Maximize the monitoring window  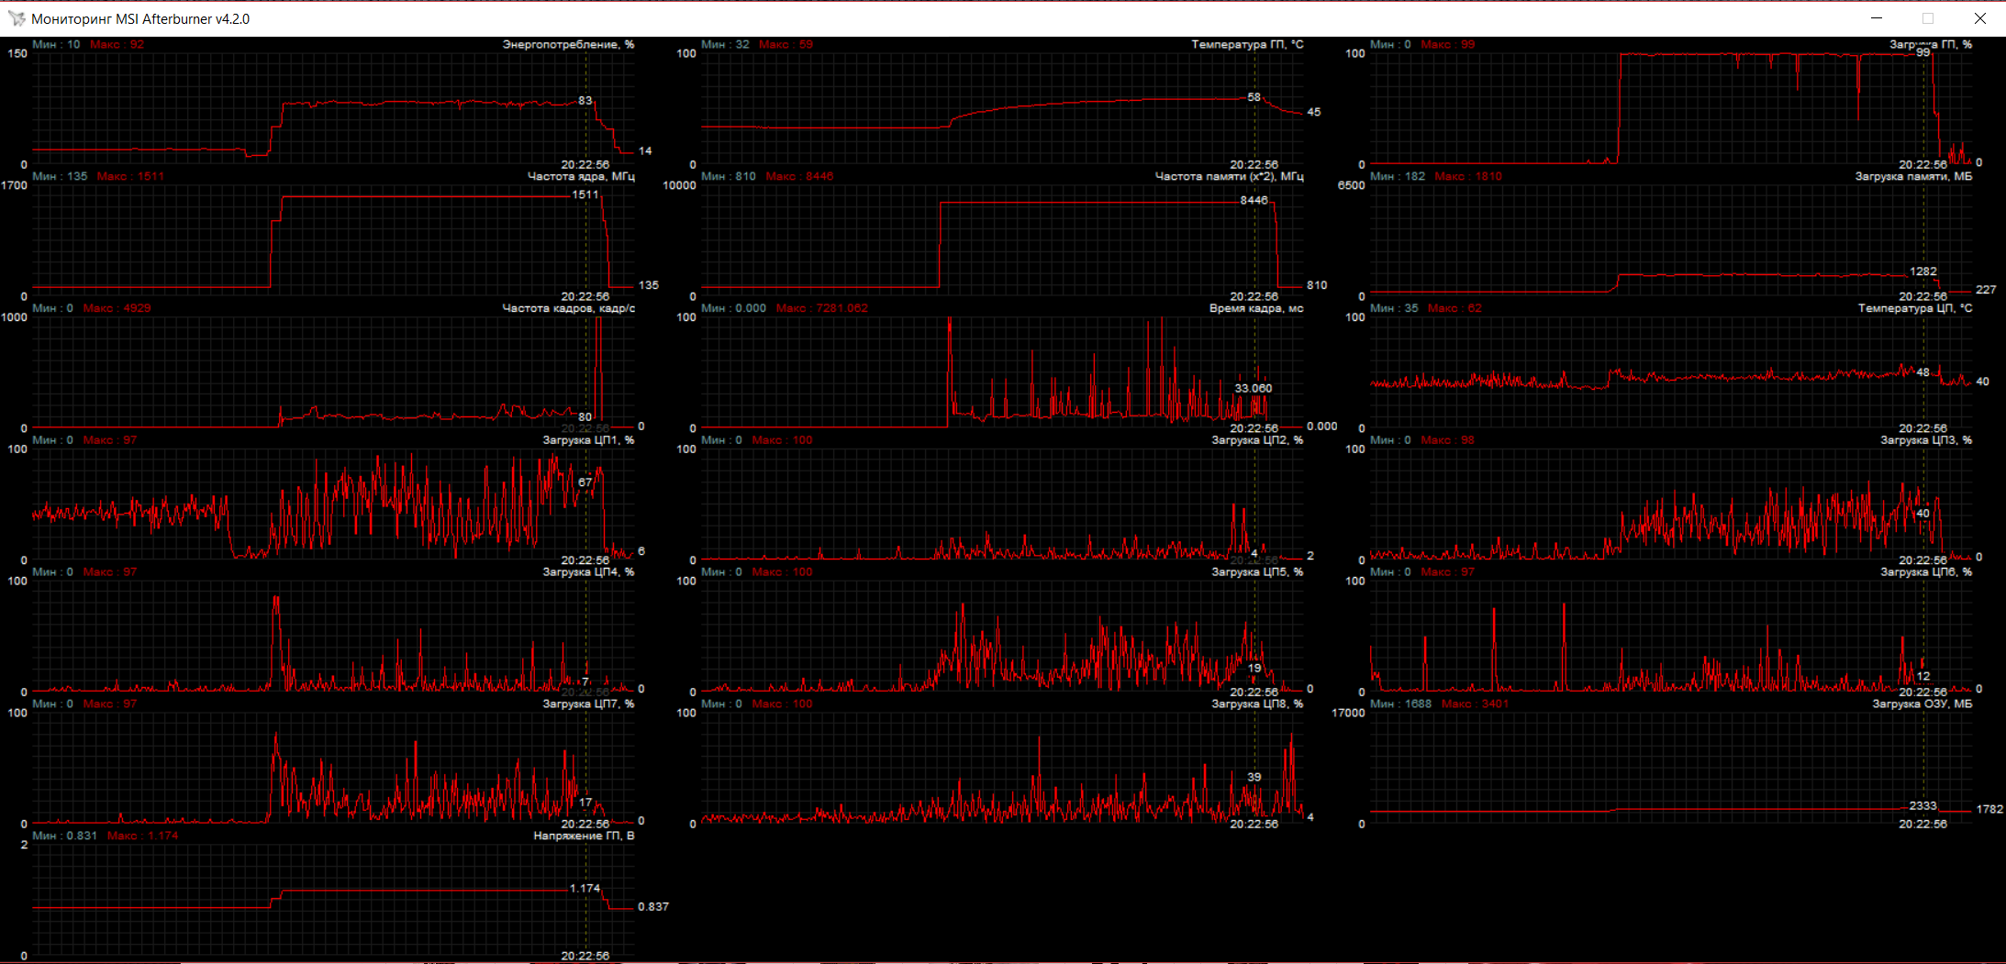click(x=1928, y=18)
